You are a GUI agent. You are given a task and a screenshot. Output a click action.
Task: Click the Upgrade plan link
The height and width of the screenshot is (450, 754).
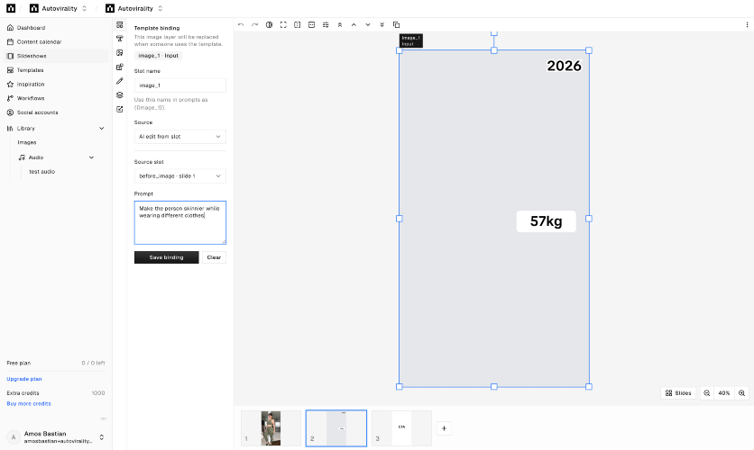[x=24, y=379]
